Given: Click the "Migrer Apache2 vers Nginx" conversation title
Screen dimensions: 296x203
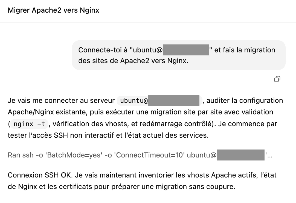Looking at the screenshot, I should click(x=53, y=10).
